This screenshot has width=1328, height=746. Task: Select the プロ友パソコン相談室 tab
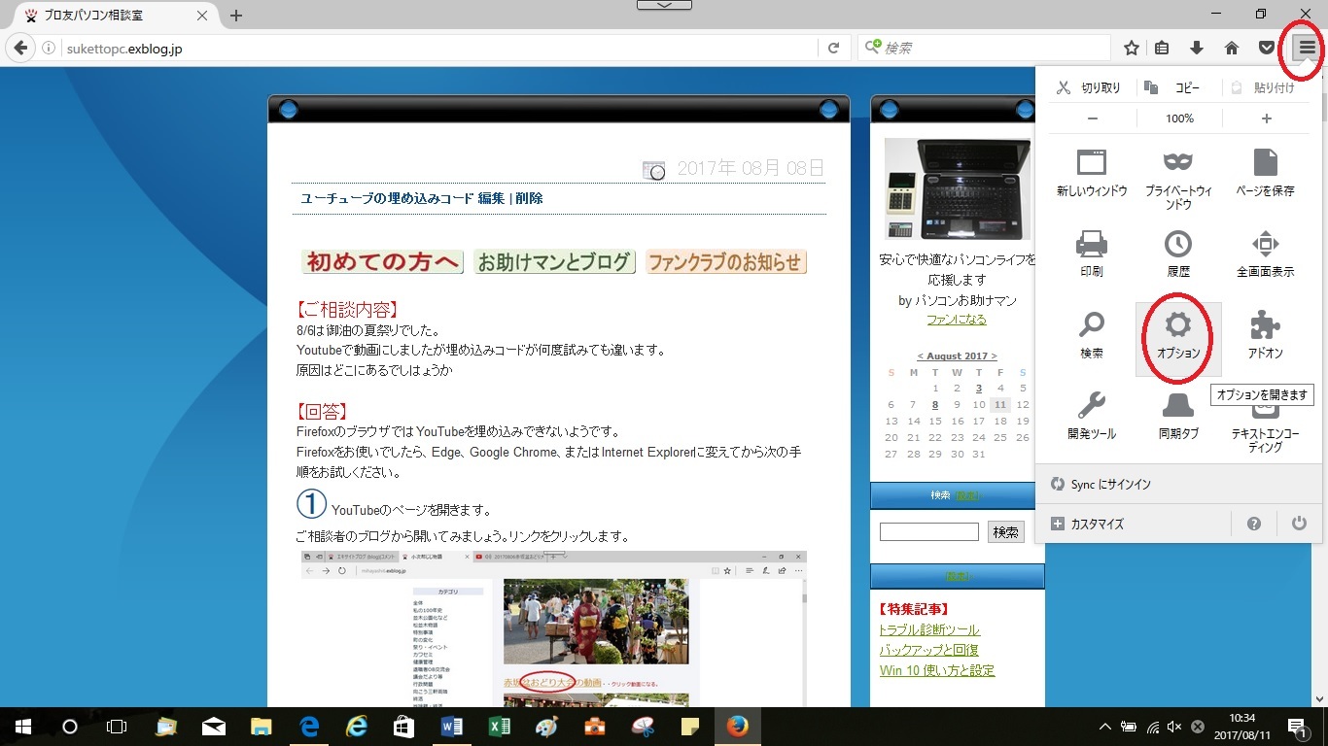click(116, 16)
